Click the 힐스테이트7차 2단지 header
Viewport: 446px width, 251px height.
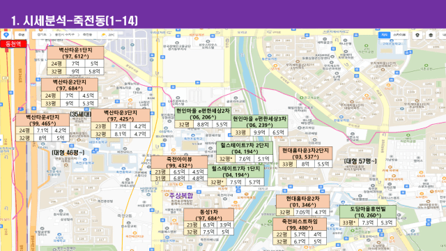tap(245, 149)
